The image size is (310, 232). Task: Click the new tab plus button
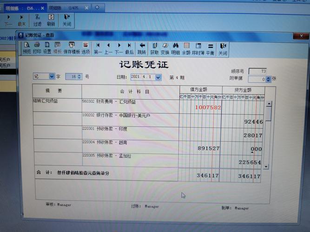click(x=97, y=8)
